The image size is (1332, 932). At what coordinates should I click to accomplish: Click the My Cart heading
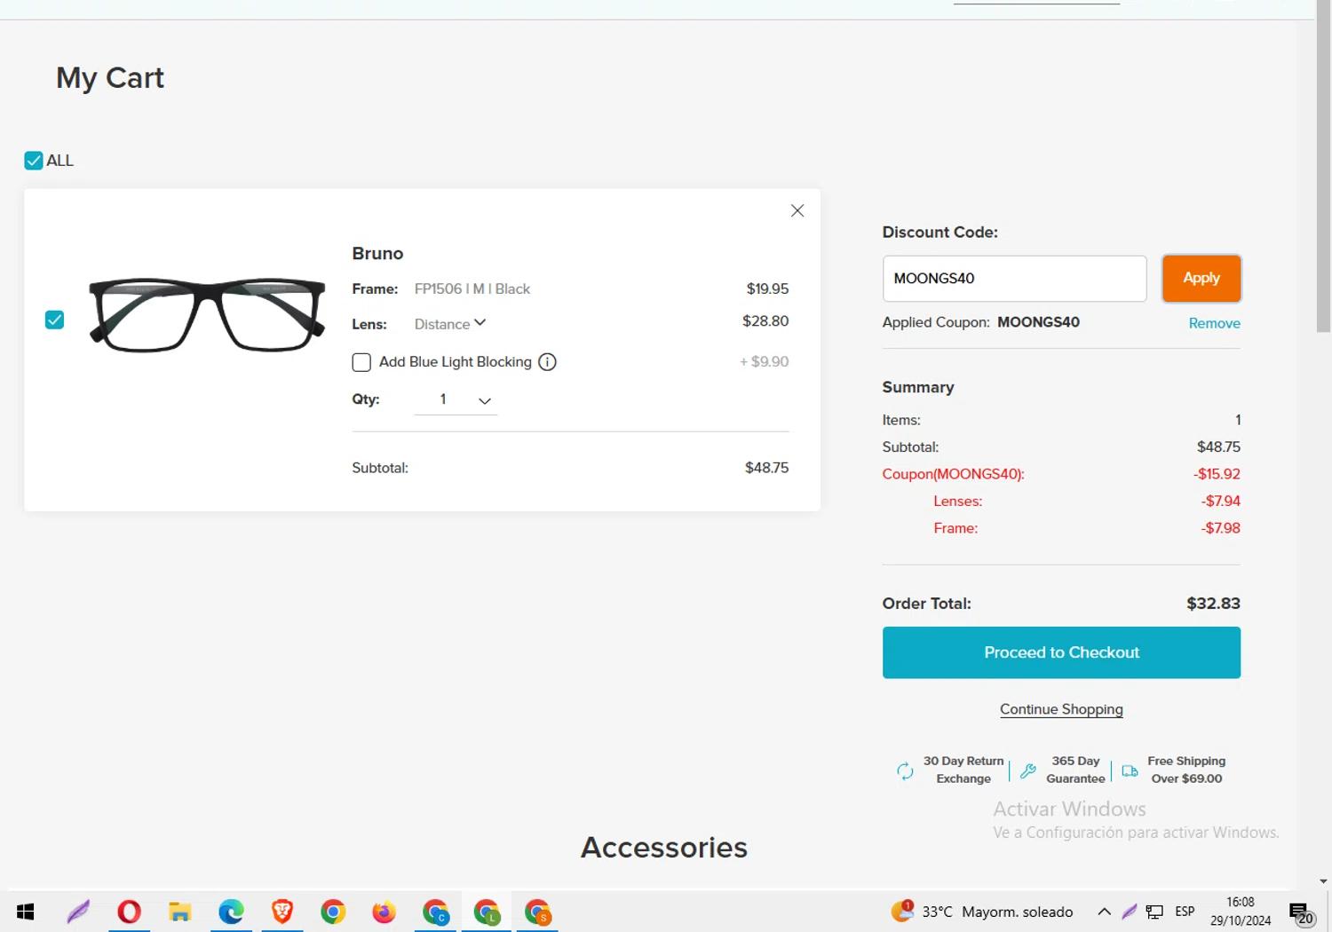click(110, 78)
